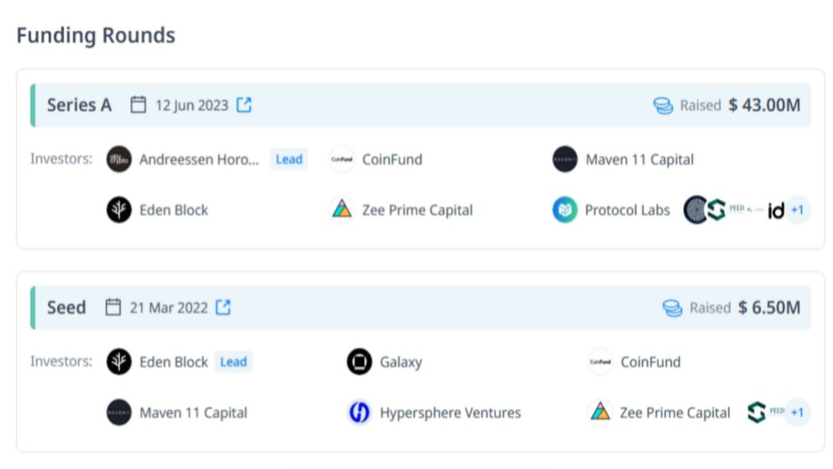The height and width of the screenshot is (469, 833).
Task: Click the Galaxy logo icon
Action: 360,362
